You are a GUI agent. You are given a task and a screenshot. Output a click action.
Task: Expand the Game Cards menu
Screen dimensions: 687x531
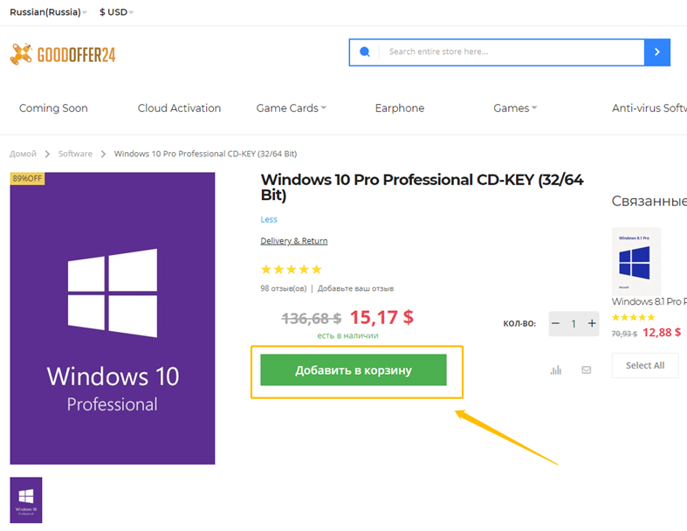(291, 108)
